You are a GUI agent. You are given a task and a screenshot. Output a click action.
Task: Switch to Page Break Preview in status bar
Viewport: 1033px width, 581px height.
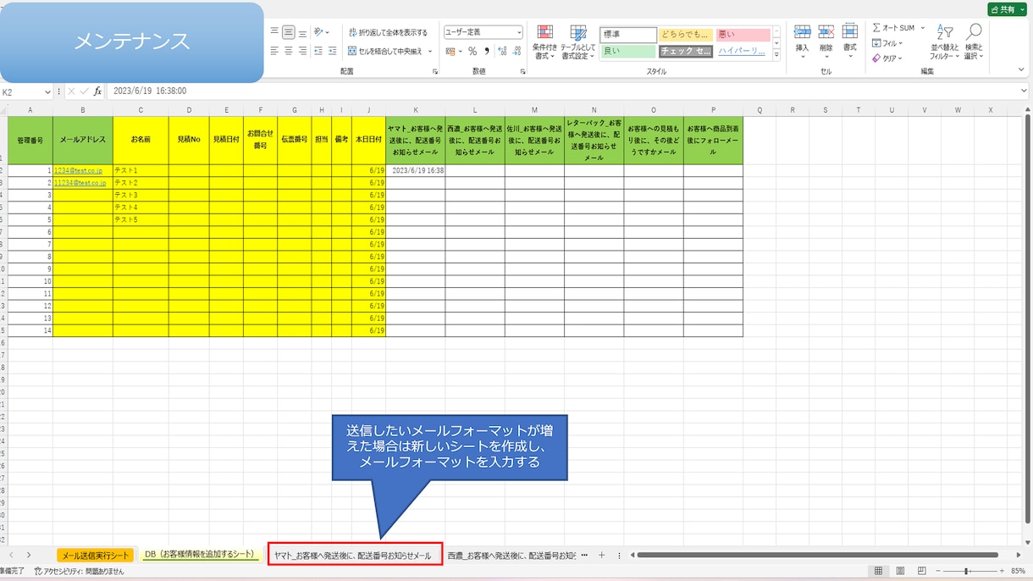point(921,572)
